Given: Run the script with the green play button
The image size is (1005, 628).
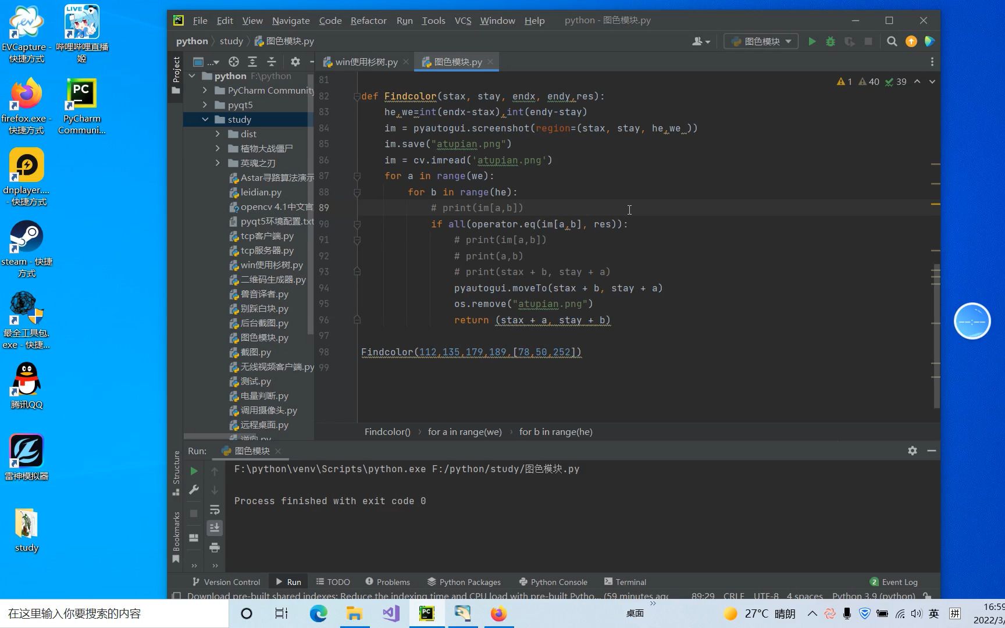Looking at the screenshot, I should (x=812, y=41).
